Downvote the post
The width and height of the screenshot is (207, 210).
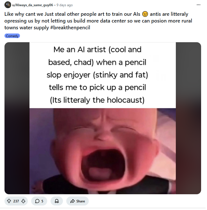(24, 201)
